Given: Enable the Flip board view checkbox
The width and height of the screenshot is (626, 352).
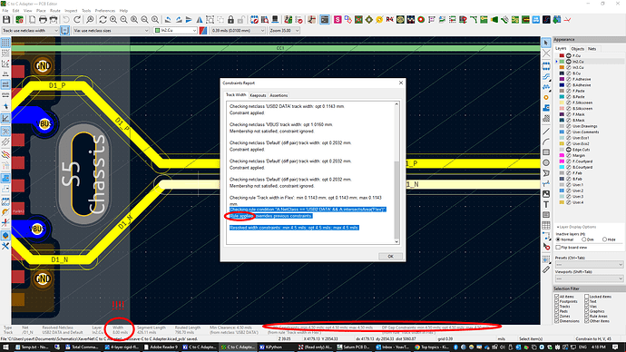Looking at the screenshot, I should pos(558,248).
